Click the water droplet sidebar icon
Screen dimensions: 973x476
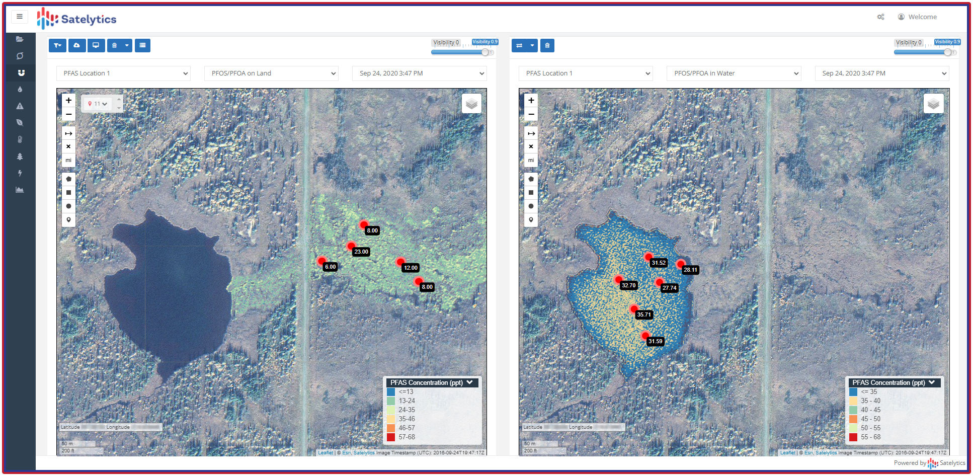(x=20, y=90)
